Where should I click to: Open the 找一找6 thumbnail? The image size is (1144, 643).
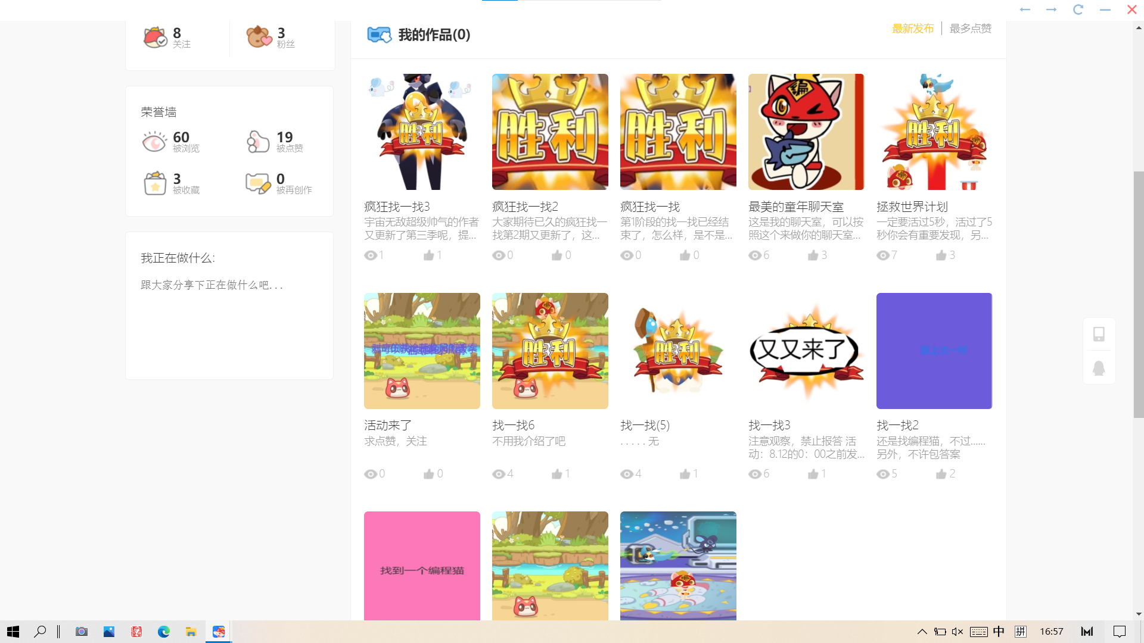tap(550, 351)
